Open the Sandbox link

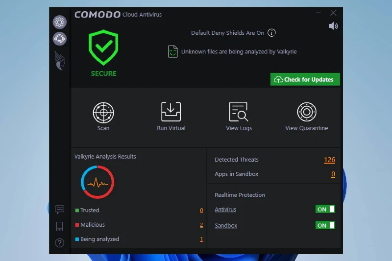pyautogui.click(x=226, y=226)
